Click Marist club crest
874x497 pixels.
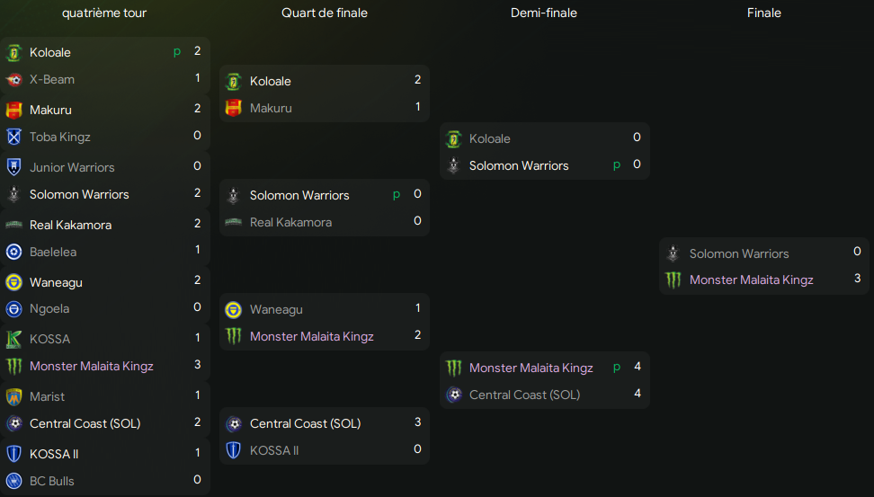(x=13, y=396)
